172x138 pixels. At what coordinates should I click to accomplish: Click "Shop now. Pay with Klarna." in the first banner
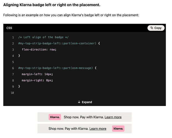tap(84, 117)
